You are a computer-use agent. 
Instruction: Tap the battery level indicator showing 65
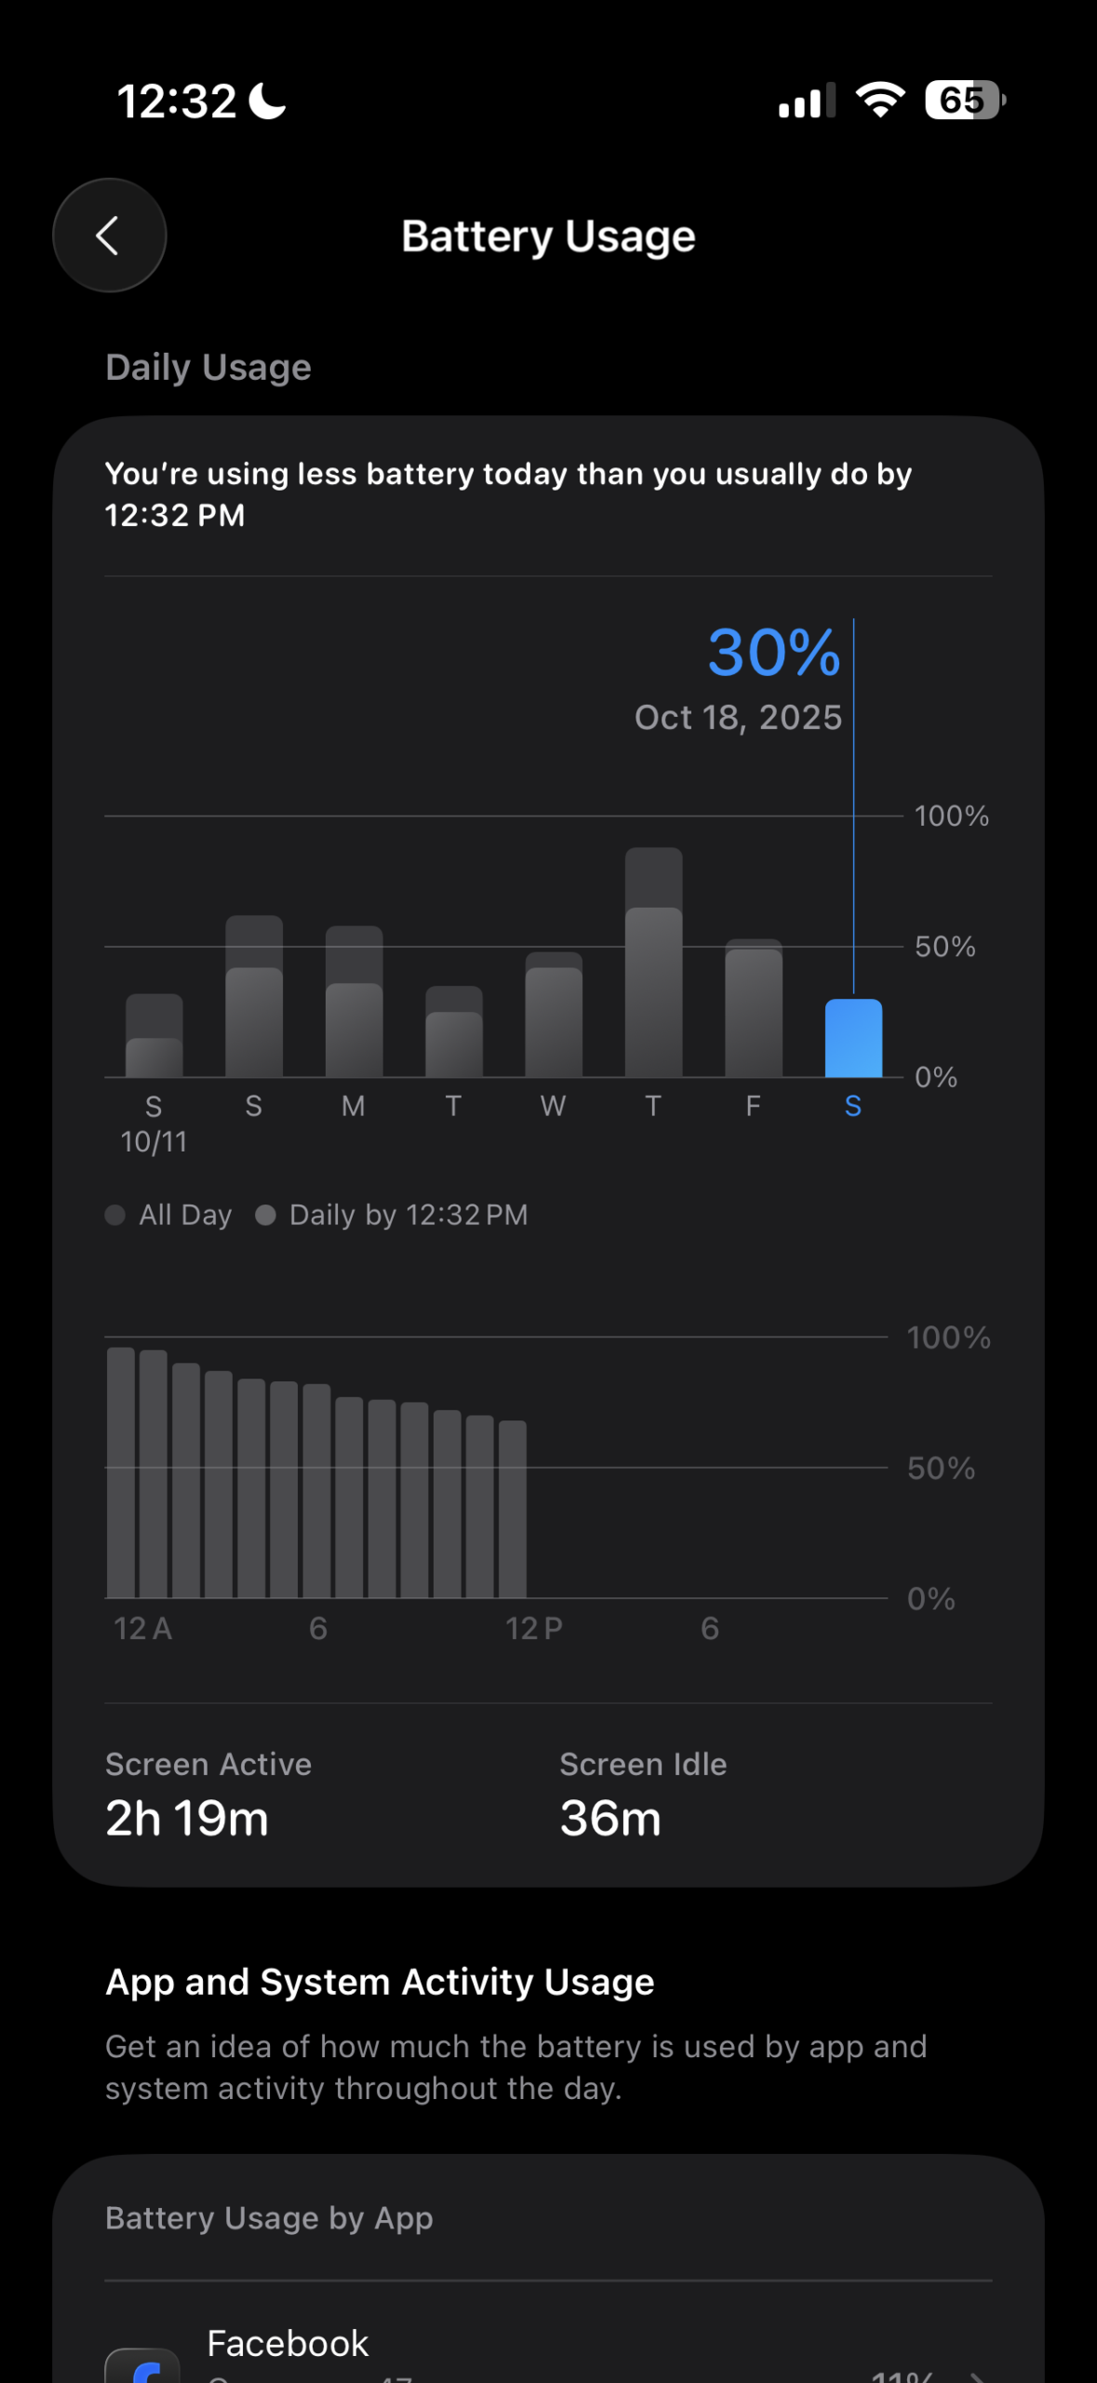pos(964,100)
